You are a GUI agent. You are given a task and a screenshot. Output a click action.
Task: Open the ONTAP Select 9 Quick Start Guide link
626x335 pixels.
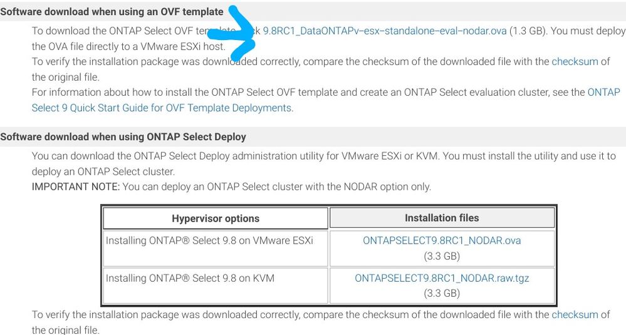(x=162, y=108)
